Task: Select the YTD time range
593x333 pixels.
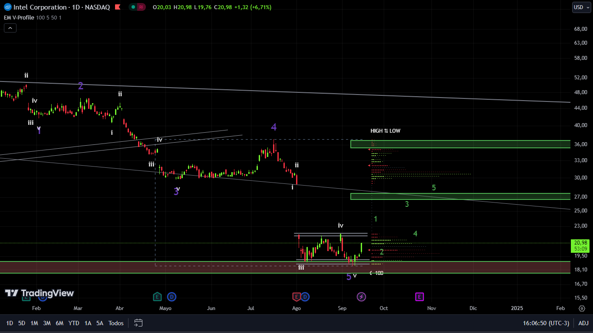Action: [74, 323]
